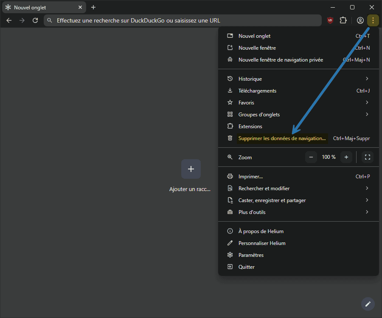Expand the Caster, enregistrer et partager chevron
The width and height of the screenshot is (382, 318).
pos(367,200)
